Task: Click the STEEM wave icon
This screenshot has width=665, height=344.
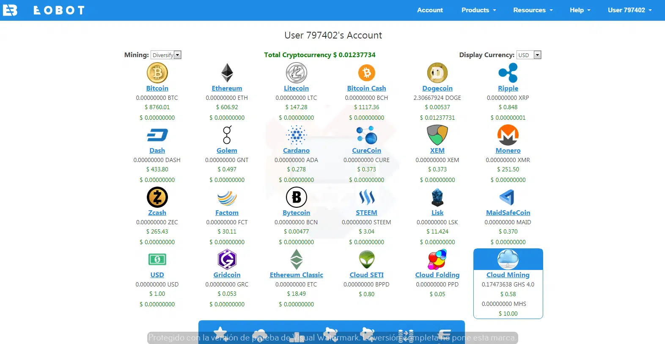Action: tap(367, 197)
